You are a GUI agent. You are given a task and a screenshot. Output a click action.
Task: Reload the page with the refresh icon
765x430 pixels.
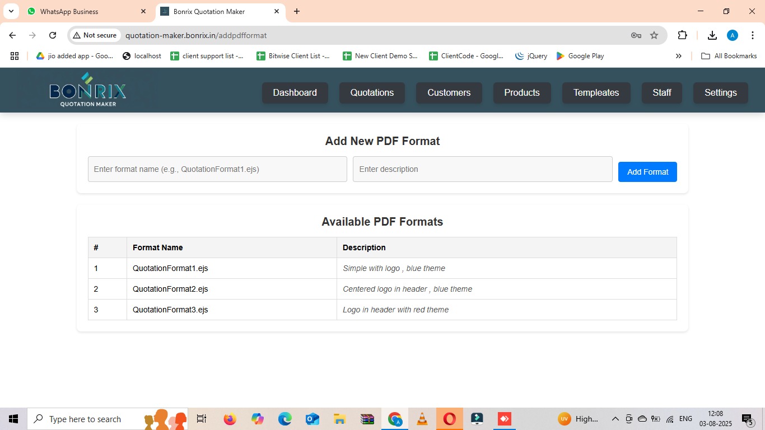point(53,35)
